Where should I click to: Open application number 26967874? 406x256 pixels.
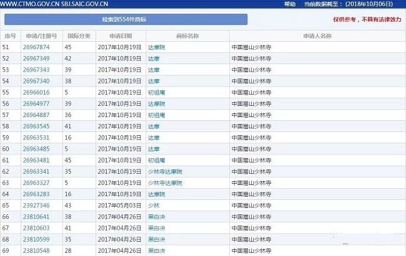click(36, 47)
